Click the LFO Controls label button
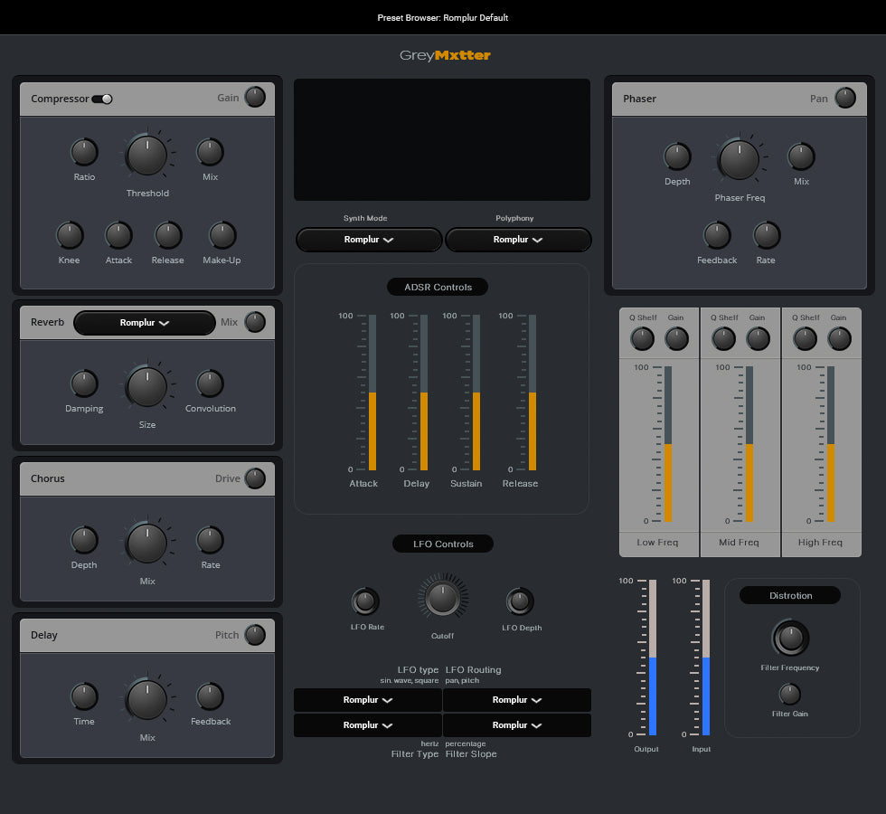Image resolution: width=886 pixels, height=814 pixels. click(442, 544)
